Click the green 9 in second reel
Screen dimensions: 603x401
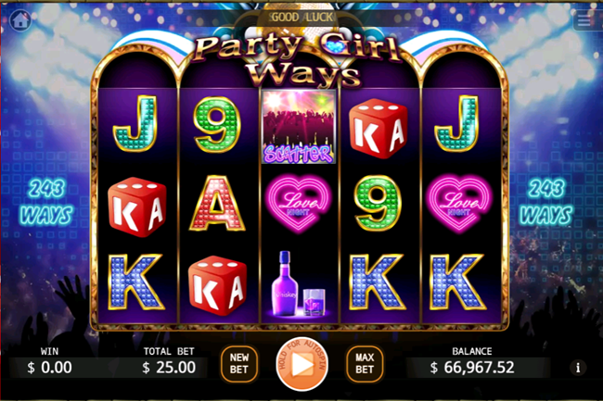point(217,125)
